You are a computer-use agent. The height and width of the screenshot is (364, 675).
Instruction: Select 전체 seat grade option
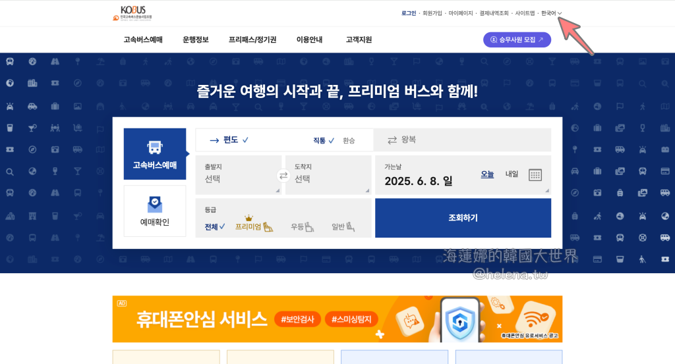tap(214, 227)
